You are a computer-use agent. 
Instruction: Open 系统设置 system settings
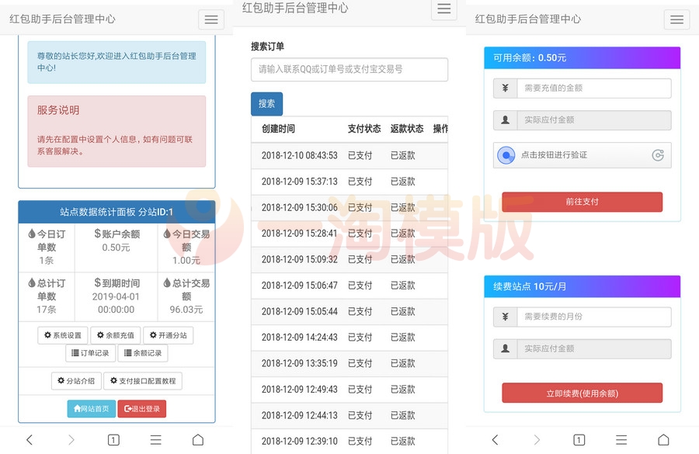pos(63,335)
